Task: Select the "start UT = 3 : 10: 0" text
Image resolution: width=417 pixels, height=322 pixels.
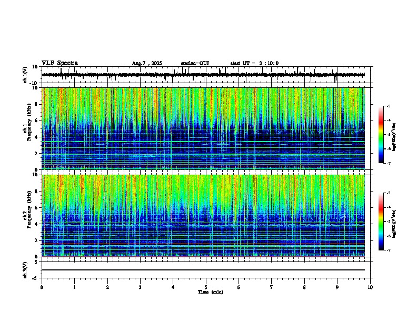Action: (x=254, y=63)
